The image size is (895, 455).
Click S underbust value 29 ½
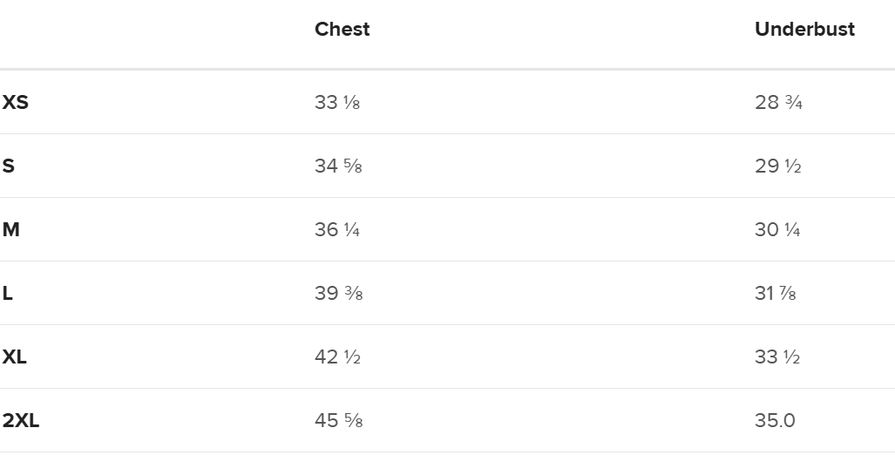(777, 166)
